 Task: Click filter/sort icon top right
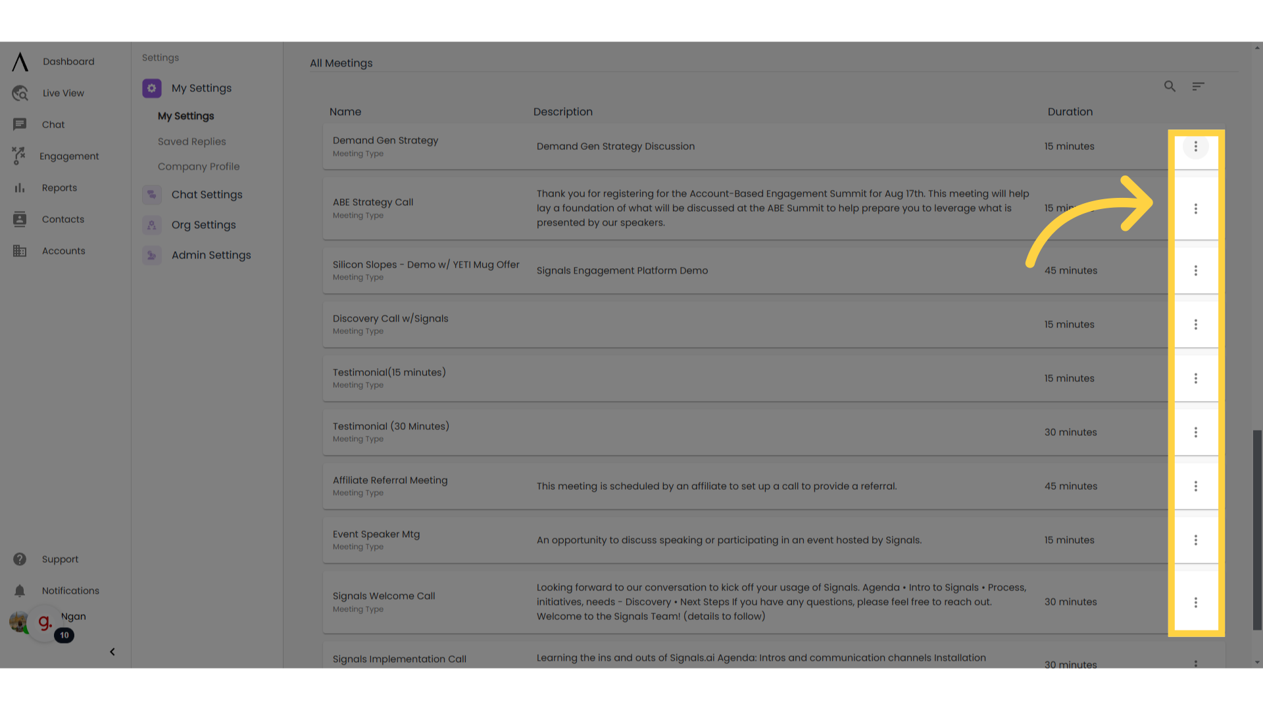(x=1198, y=86)
